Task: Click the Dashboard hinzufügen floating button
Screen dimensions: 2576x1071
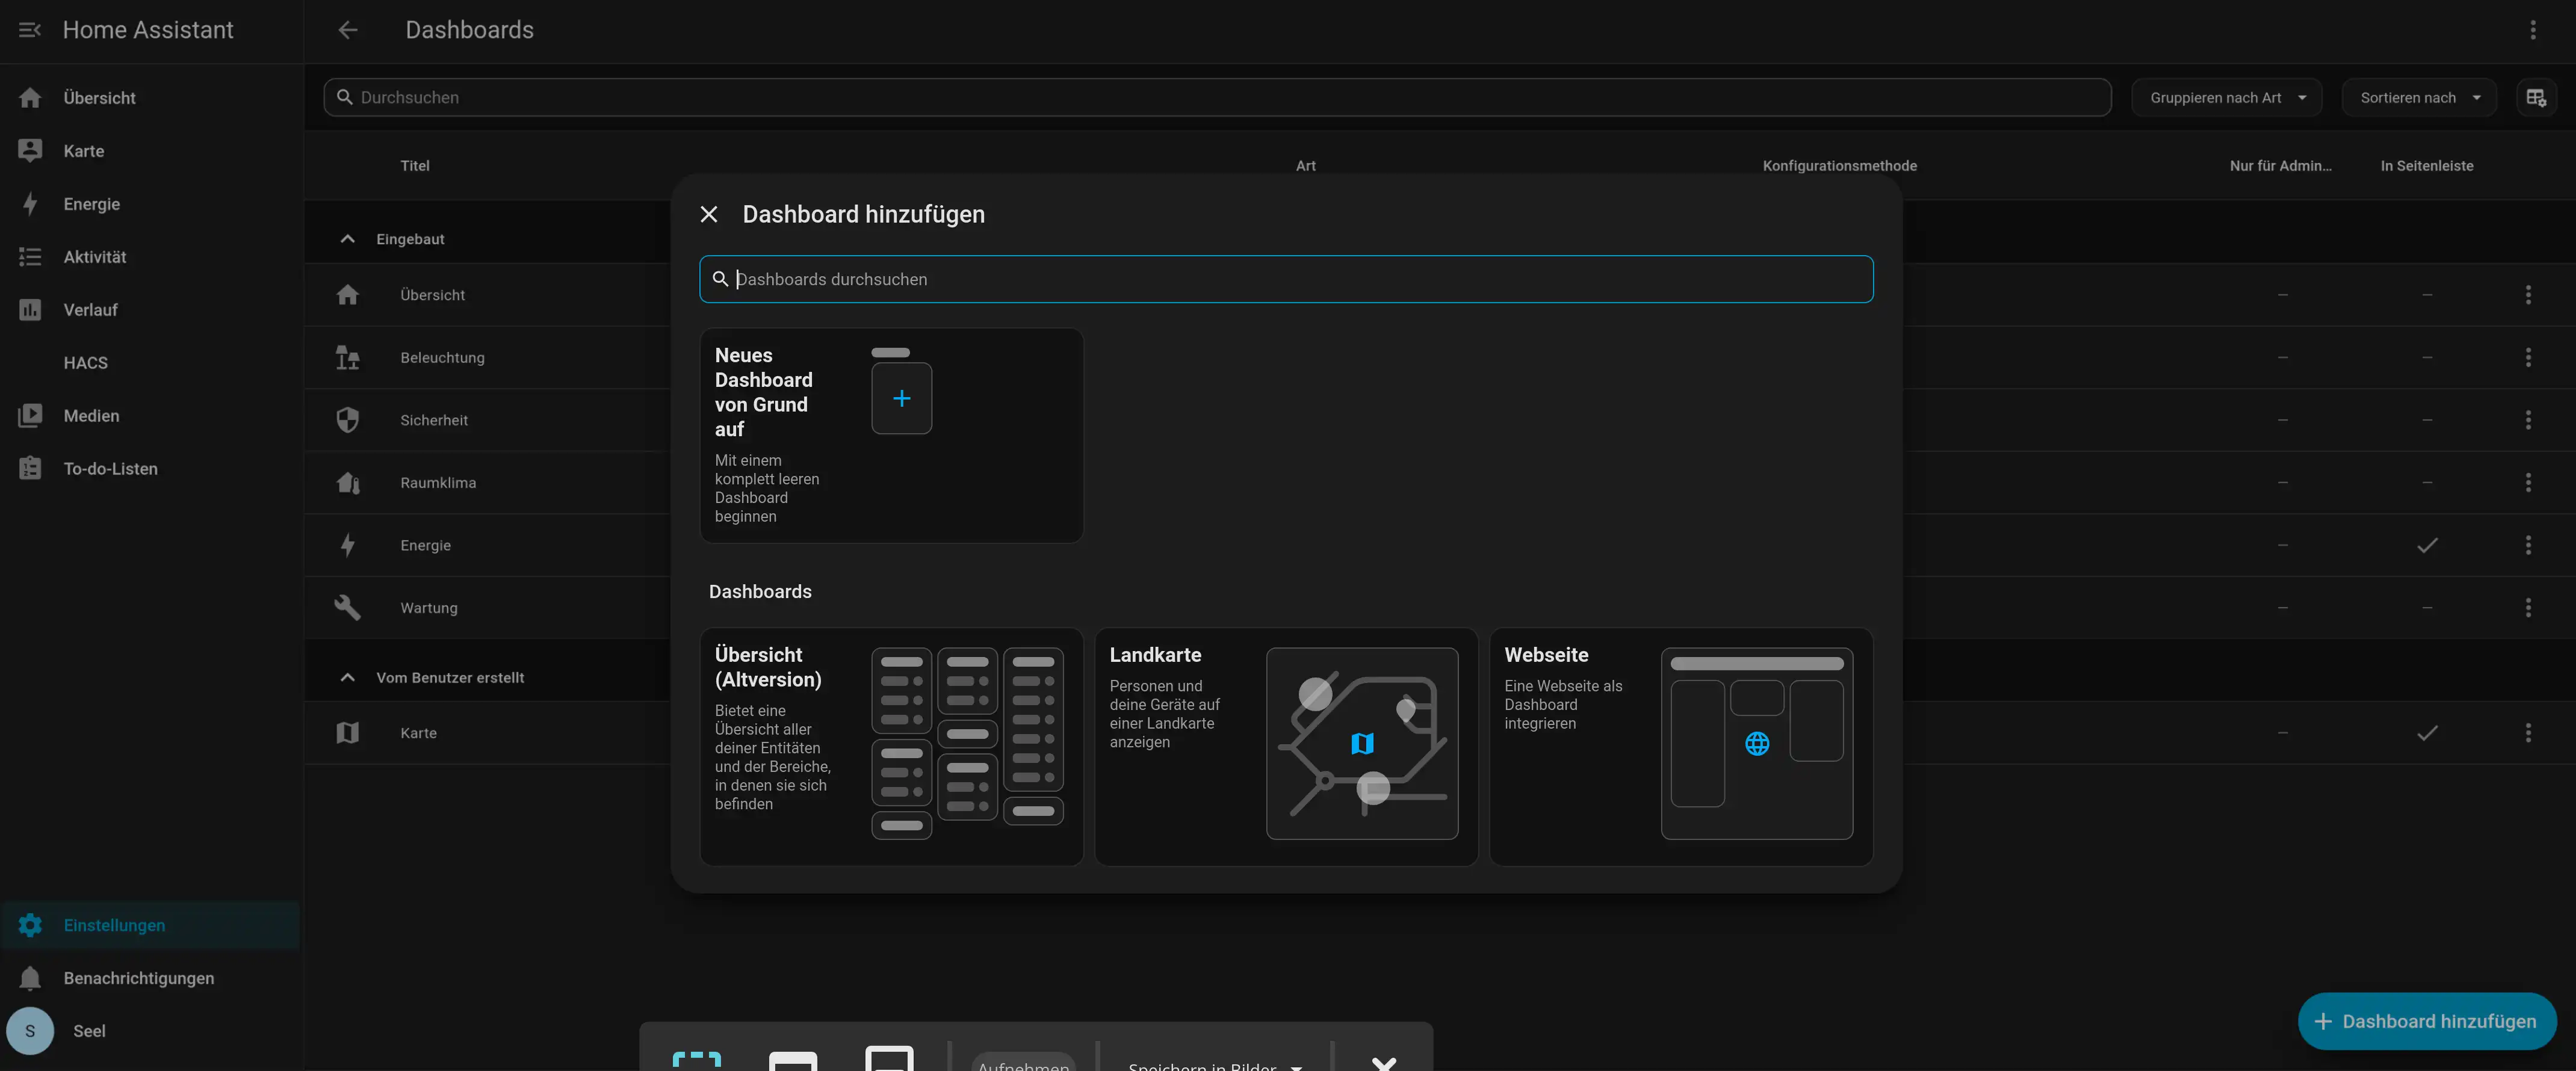Action: (x=2427, y=1021)
